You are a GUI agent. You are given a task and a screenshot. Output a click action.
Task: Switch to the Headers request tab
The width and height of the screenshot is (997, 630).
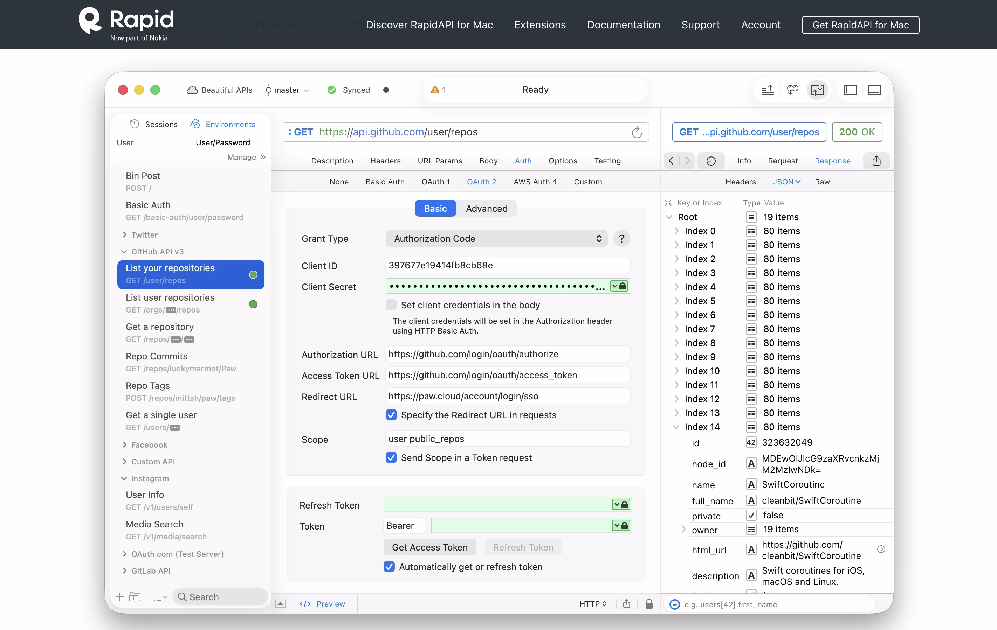tap(385, 161)
